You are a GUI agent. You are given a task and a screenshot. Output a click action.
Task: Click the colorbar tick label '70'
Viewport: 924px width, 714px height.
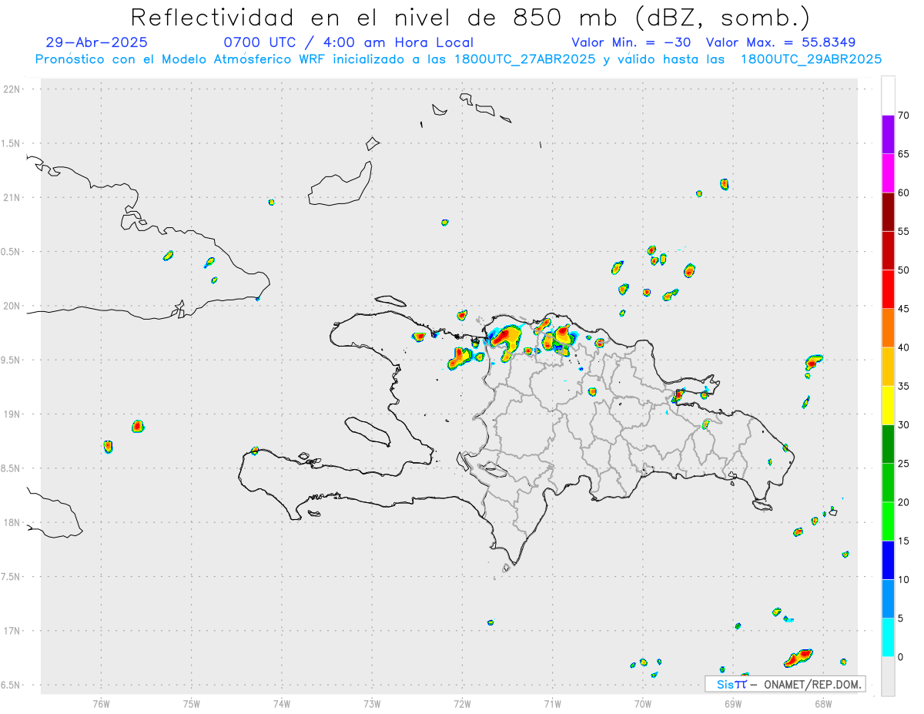click(903, 116)
